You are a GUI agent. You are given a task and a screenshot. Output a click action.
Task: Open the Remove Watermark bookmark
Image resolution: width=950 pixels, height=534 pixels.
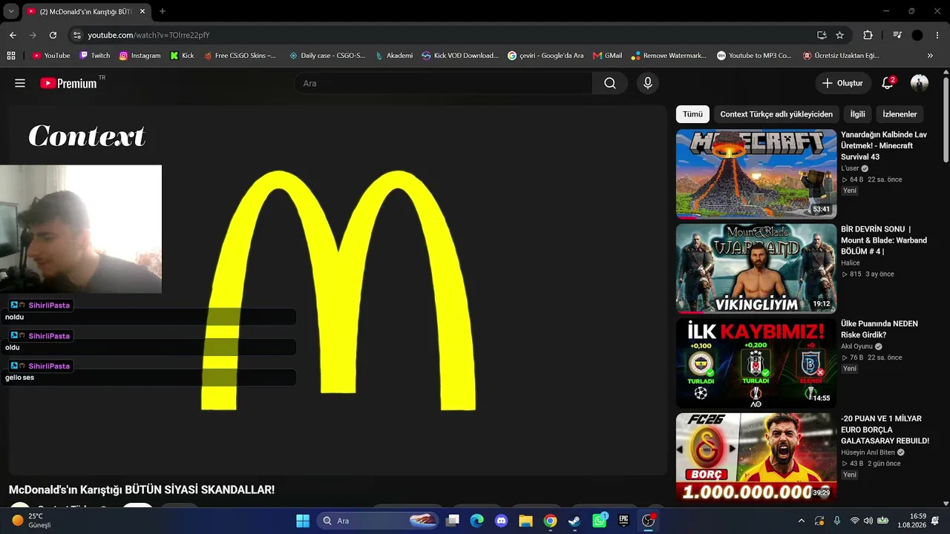pos(669,56)
